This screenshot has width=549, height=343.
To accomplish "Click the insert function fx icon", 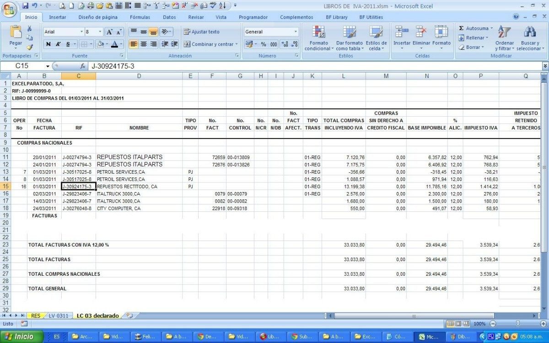I will coord(83,66).
